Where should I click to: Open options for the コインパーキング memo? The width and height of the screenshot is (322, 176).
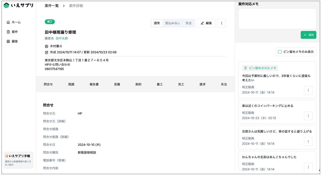[x=308, y=116]
